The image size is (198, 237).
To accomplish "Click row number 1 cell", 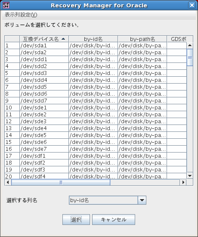I will pos(12,46).
